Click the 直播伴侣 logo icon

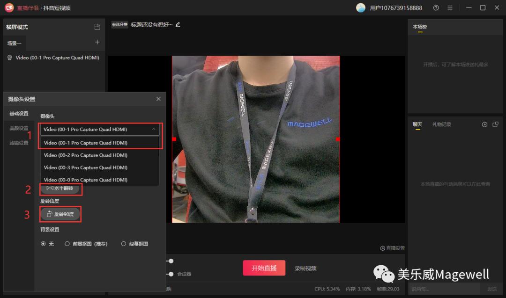(x=8, y=7)
